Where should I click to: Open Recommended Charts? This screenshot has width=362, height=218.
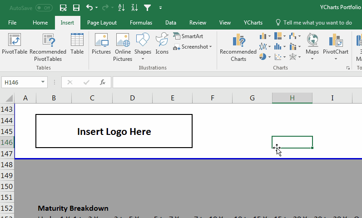click(x=238, y=47)
